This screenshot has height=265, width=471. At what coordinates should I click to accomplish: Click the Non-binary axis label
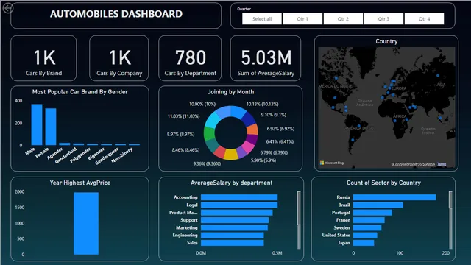[x=122, y=155]
